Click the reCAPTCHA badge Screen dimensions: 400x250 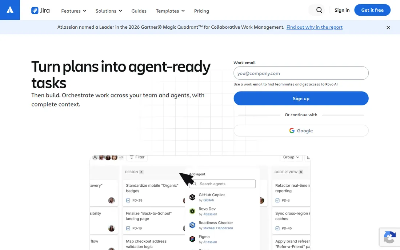pyautogui.click(x=389, y=237)
